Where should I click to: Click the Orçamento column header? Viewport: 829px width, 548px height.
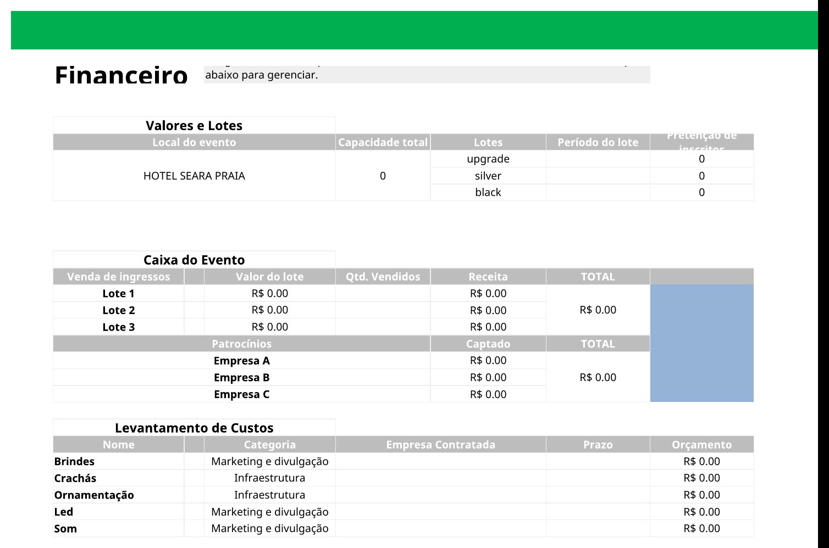coord(701,445)
